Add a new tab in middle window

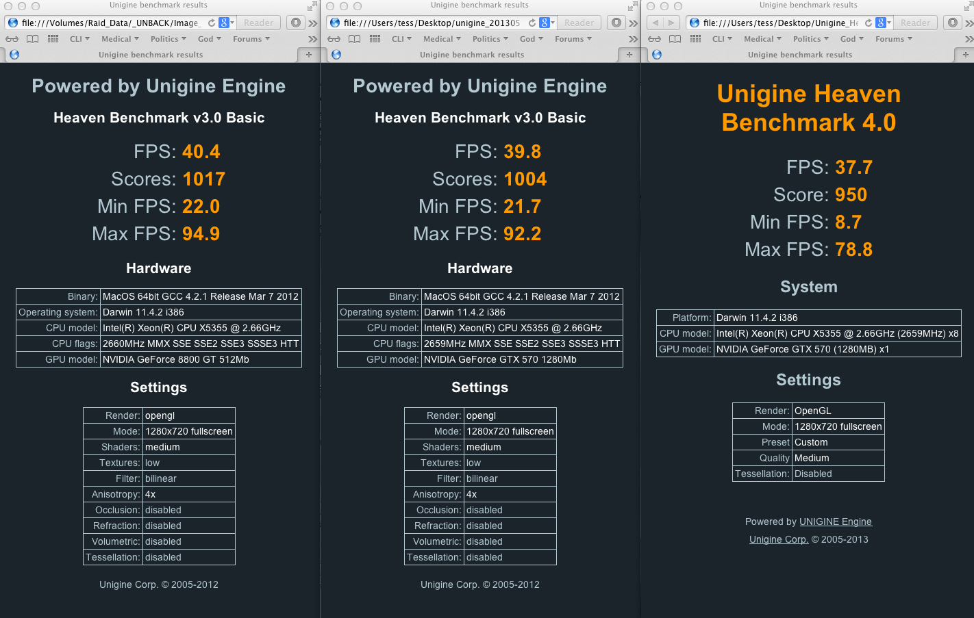pos(629,55)
